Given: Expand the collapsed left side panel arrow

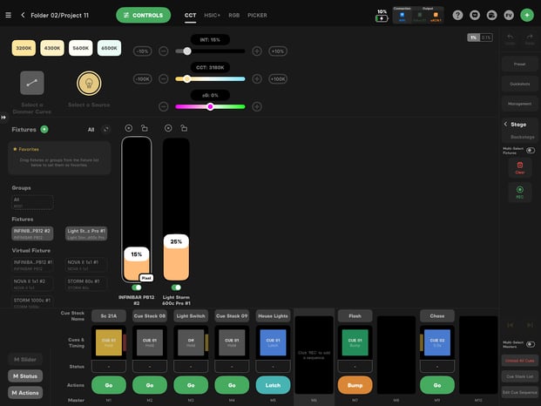Looking at the screenshot, I should point(3,118).
